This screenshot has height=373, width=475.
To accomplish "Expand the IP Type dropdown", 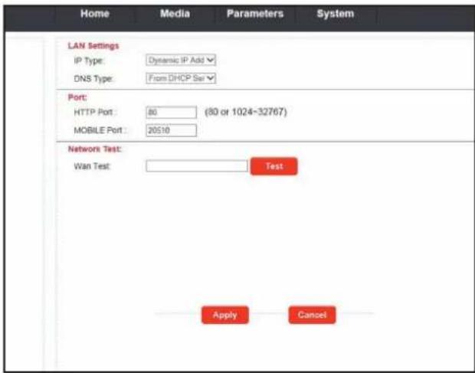I will pyautogui.click(x=181, y=60).
